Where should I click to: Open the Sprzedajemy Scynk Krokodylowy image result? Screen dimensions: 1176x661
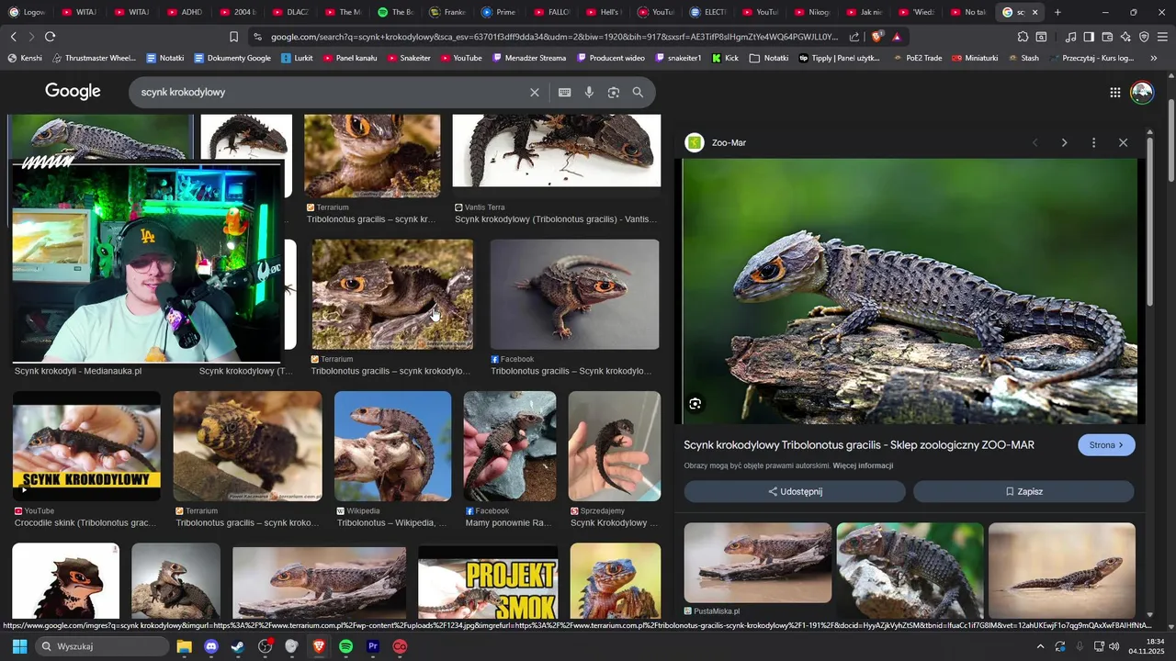point(615,446)
